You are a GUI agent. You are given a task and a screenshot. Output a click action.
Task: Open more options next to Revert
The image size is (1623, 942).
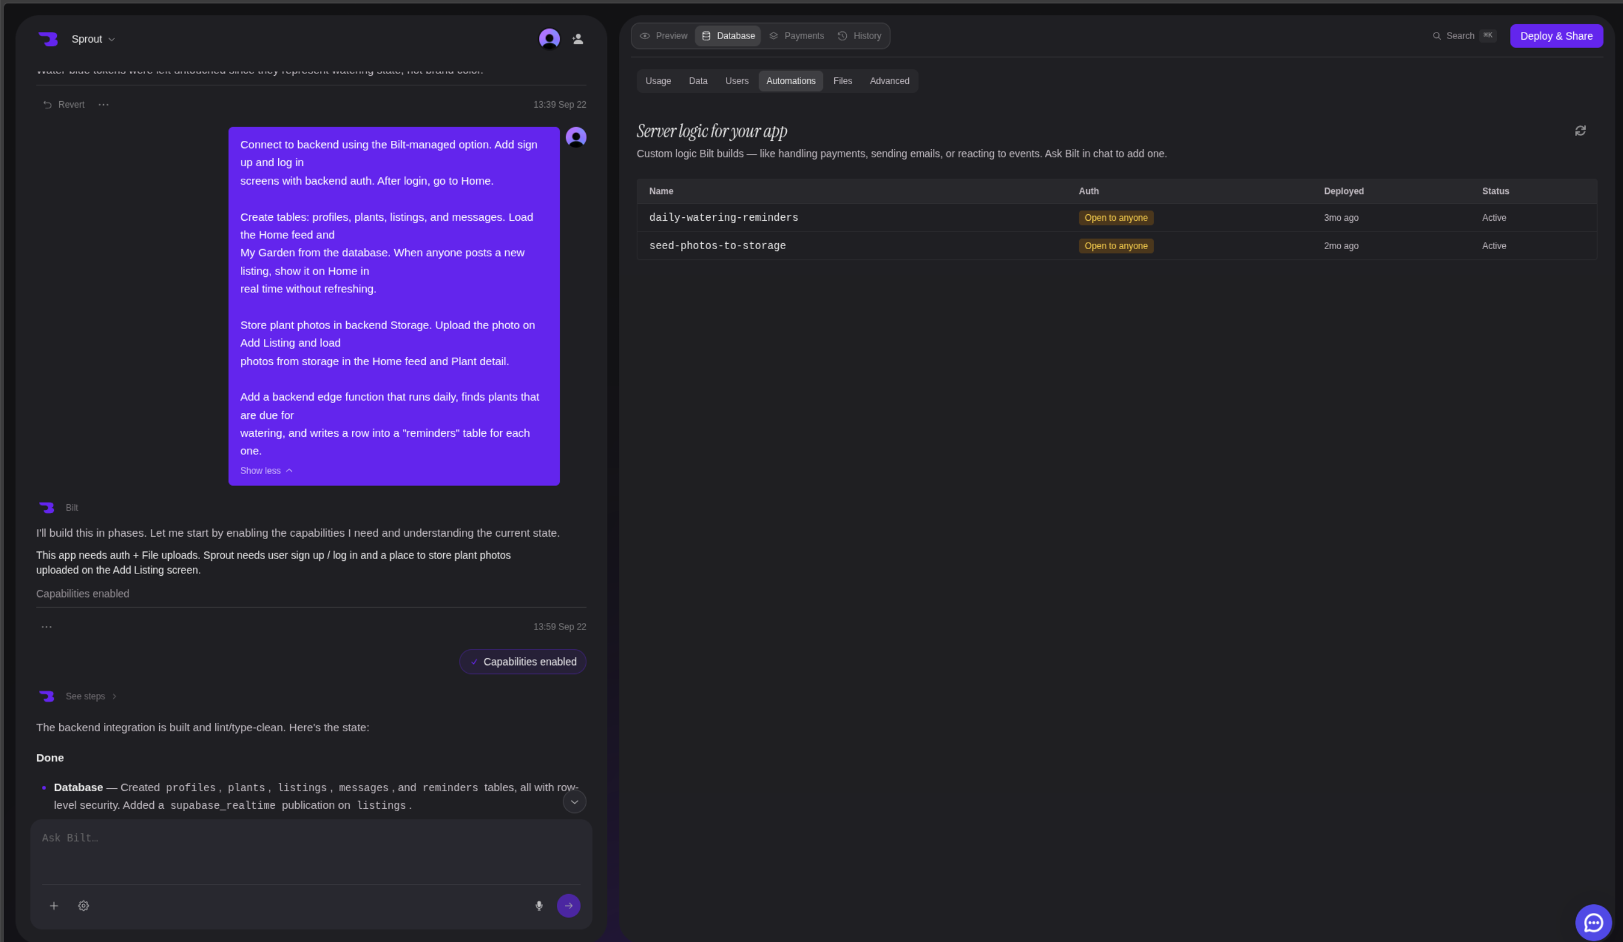tap(104, 105)
